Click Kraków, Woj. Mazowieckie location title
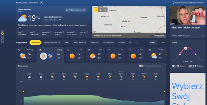The image size is (207, 105). click(x=27, y=3)
